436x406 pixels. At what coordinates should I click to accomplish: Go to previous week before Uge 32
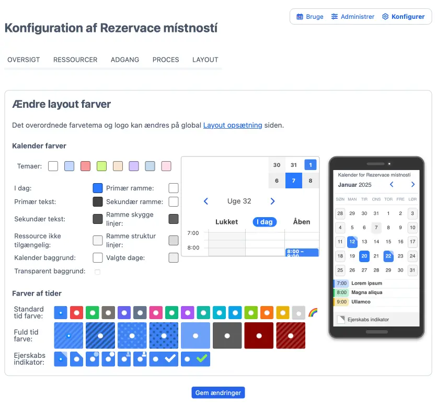point(206,201)
